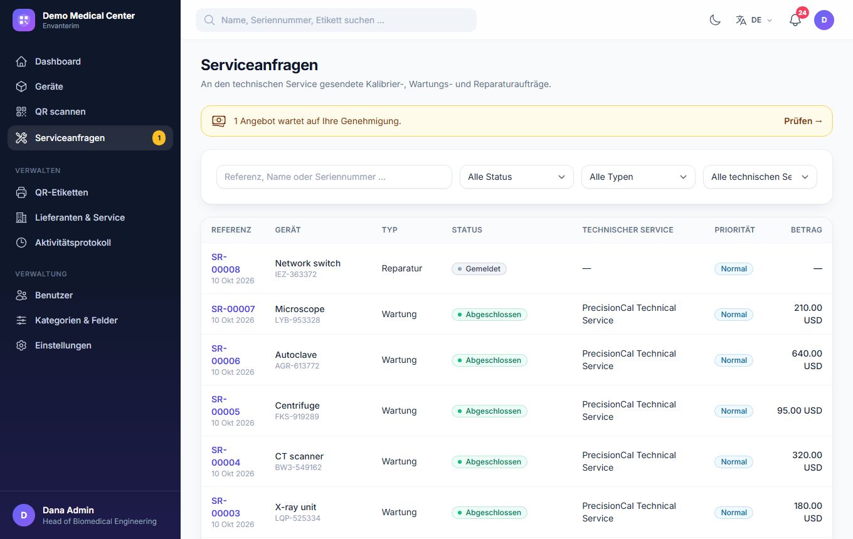Viewport: 853px width, 539px height.
Task: Click the magnifier icon in global search
Action: point(209,20)
